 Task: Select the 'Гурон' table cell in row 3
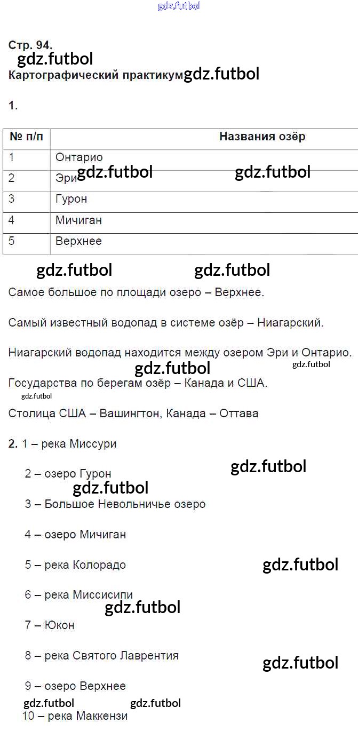[x=71, y=199]
